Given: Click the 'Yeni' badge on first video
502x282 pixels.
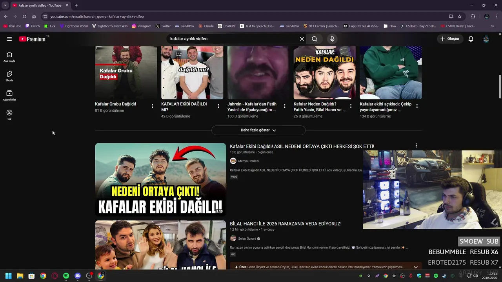Looking at the screenshot, I should pyautogui.click(x=234, y=177).
